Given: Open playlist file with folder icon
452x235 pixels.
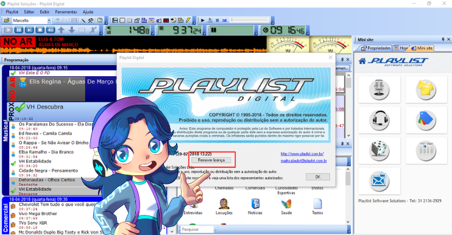Looking at the screenshot, I should [x=6, y=21].
